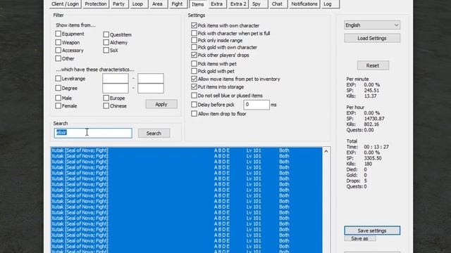Enable the Levelrange checkbox
This screenshot has width=451, height=253.
coord(58,78)
